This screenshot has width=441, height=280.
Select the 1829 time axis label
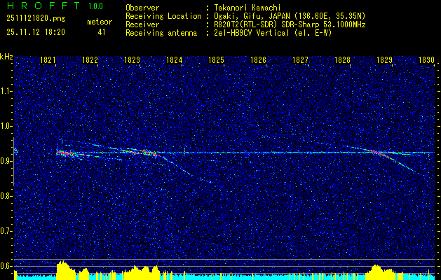pos(384,60)
